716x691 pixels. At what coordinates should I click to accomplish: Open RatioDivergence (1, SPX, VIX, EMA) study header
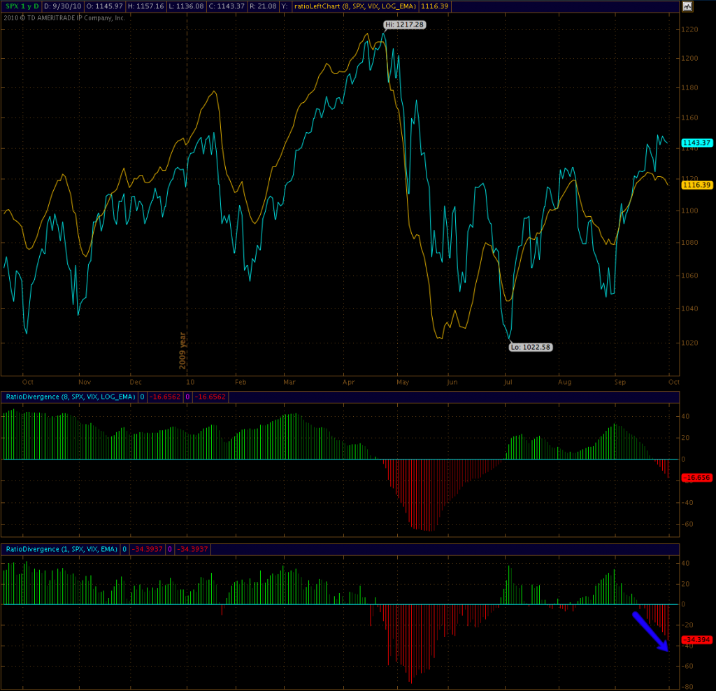(x=62, y=550)
